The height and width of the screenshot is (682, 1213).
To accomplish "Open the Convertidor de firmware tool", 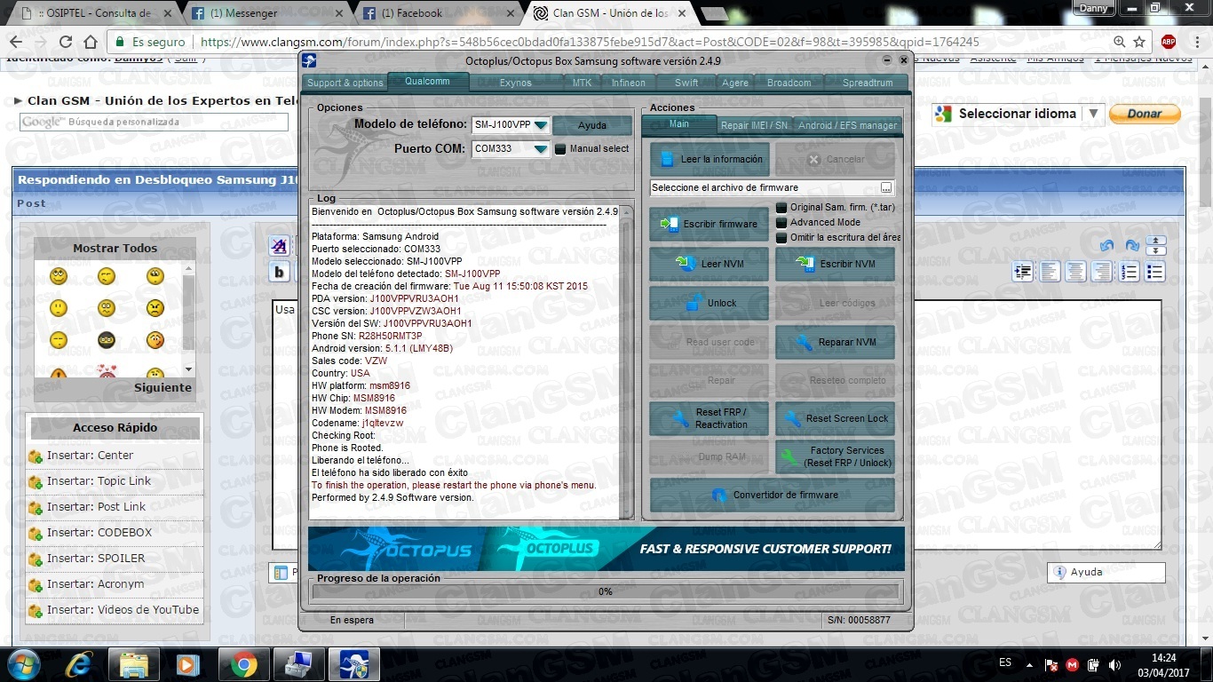I will [772, 495].
